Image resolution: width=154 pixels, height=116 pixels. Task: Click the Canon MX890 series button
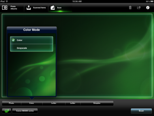click(25, 111)
